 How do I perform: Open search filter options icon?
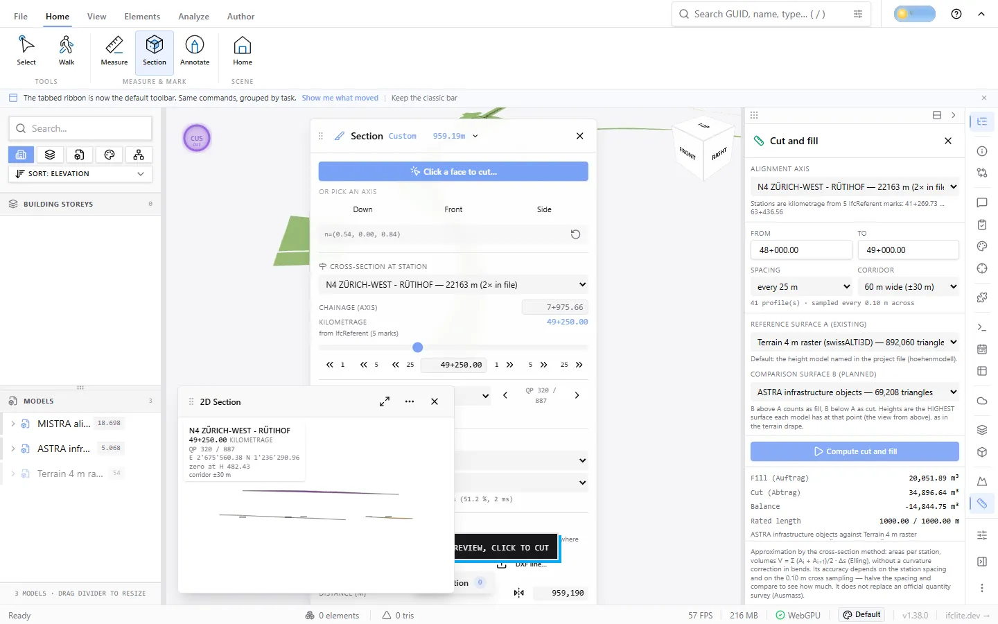858,14
